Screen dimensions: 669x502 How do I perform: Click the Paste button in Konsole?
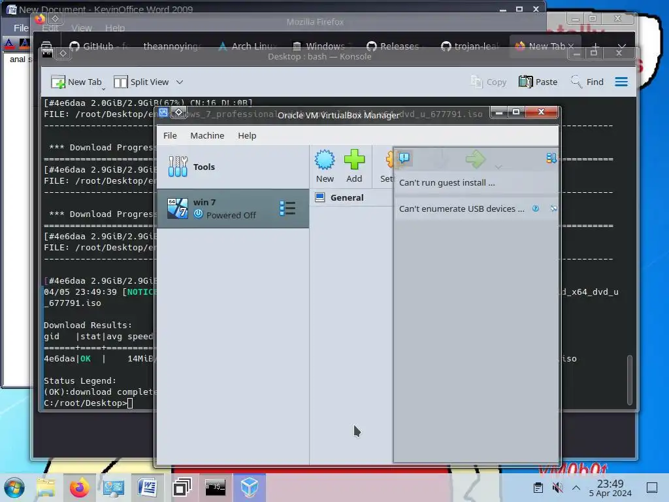pos(538,82)
